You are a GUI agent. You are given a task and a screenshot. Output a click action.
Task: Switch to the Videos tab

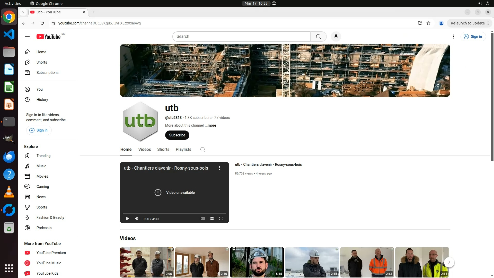coord(144,150)
